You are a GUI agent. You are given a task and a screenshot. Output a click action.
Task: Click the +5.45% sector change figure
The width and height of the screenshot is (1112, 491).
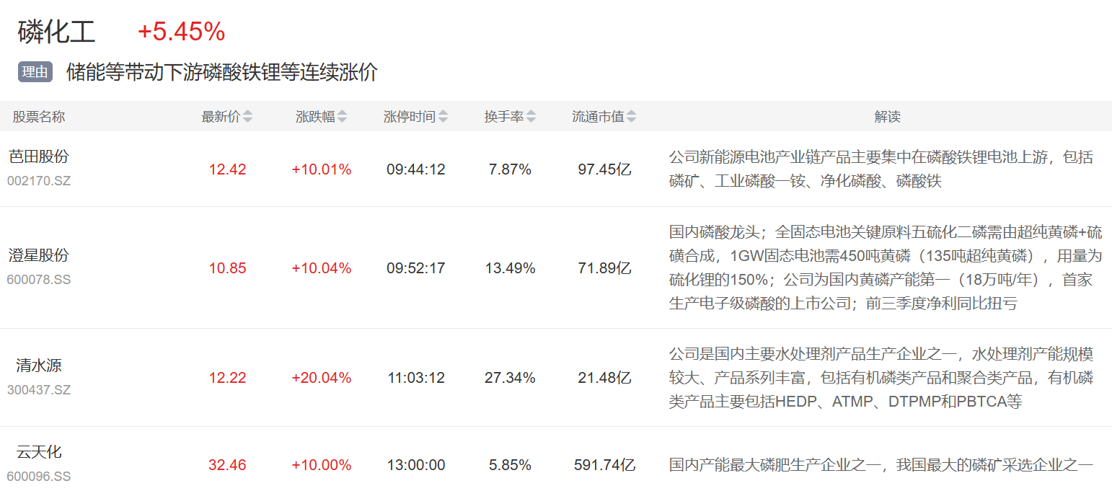click(x=181, y=32)
